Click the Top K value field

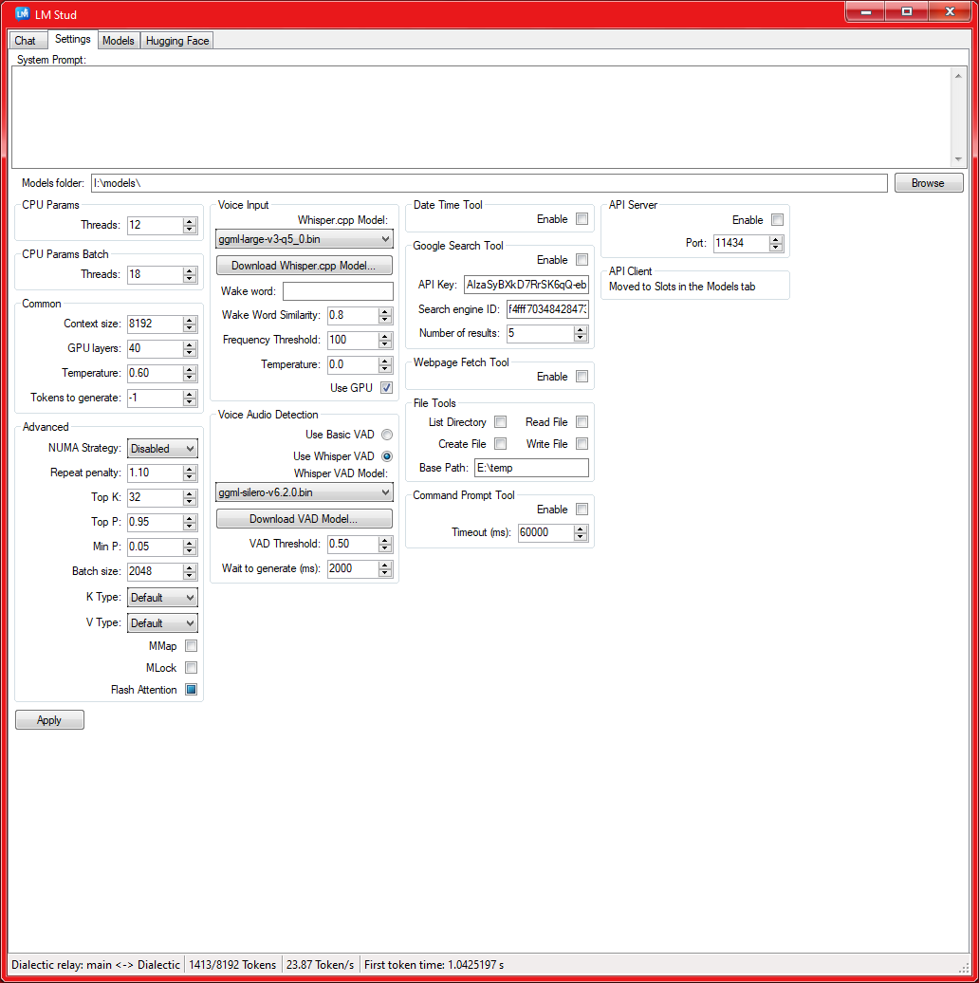click(x=155, y=497)
